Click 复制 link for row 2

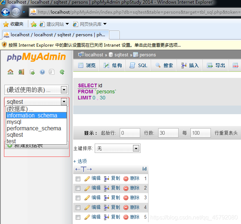[x=115, y=188]
